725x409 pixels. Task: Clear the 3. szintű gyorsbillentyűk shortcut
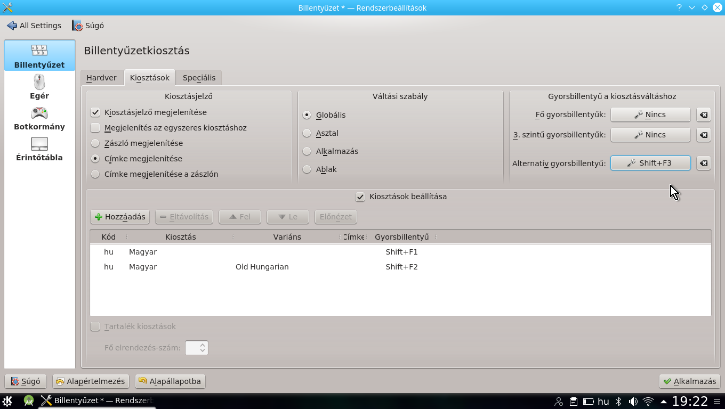(x=703, y=135)
